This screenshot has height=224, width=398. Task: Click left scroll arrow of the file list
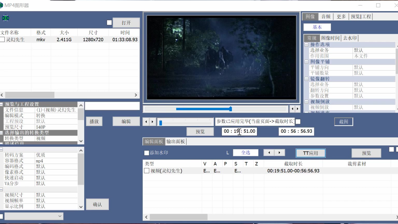[2, 95]
